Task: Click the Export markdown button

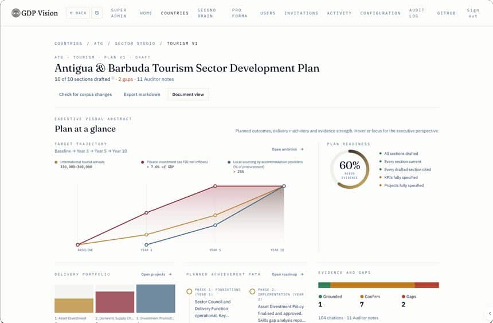Action: point(142,95)
